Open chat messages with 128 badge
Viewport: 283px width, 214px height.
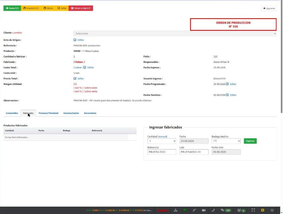(x=226, y=210)
